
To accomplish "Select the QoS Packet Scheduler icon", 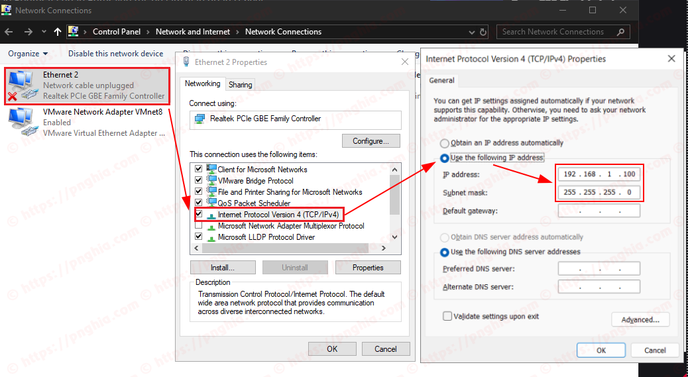I will (x=211, y=203).
